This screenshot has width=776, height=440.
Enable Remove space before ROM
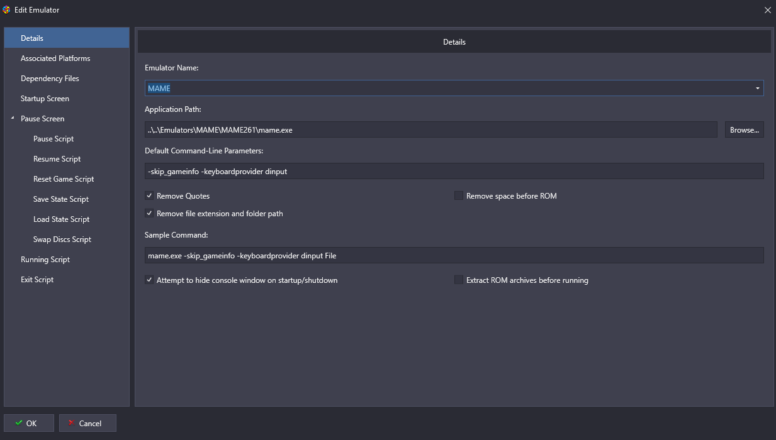[x=459, y=195]
